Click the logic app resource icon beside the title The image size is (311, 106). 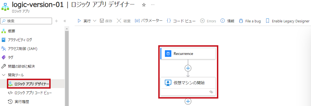(5, 7)
